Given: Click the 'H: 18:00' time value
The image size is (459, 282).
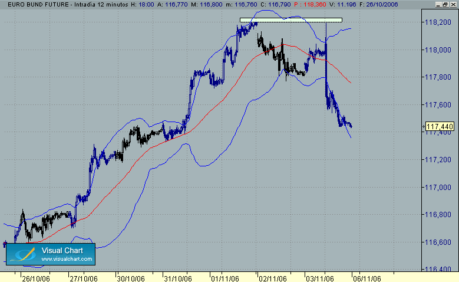Looking at the screenshot, I should [x=142, y=4].
